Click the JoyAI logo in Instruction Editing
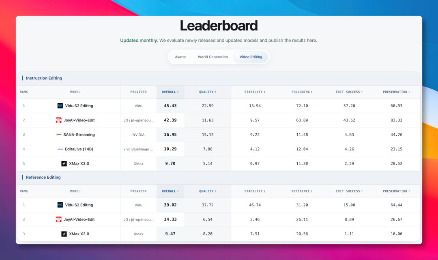Screen dimensions: 438x260 (59, 120)
